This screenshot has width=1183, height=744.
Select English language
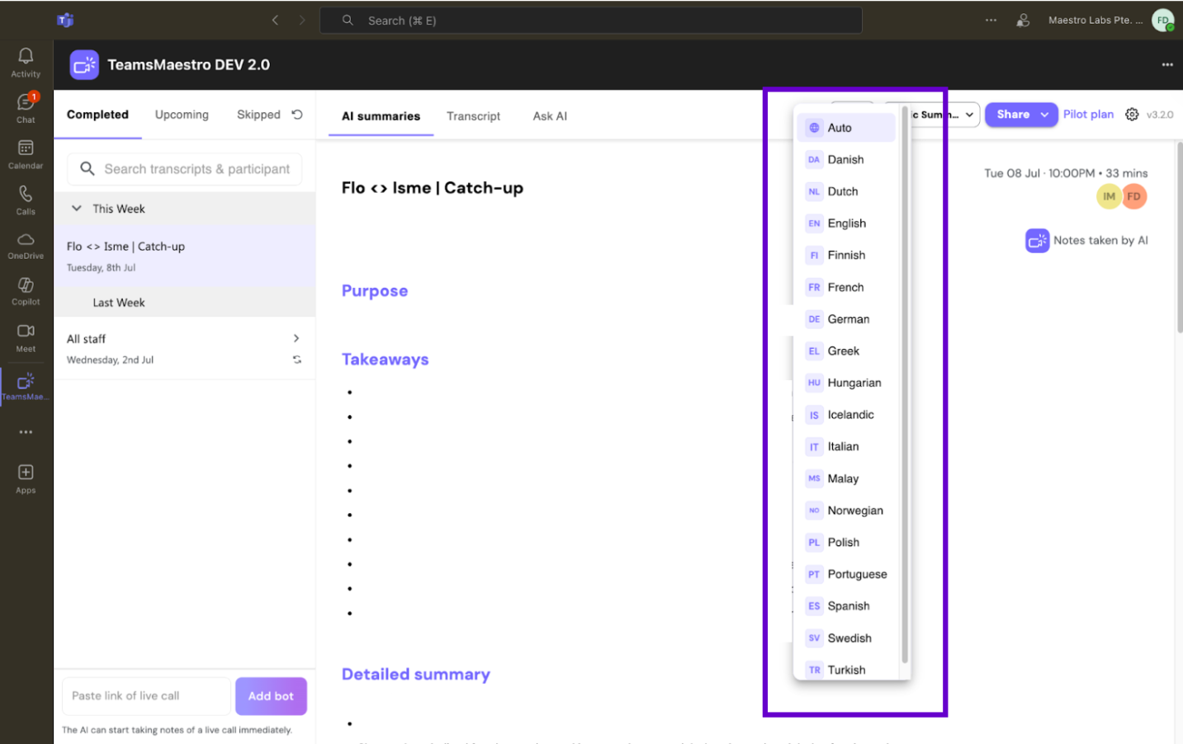pos(846,224)
